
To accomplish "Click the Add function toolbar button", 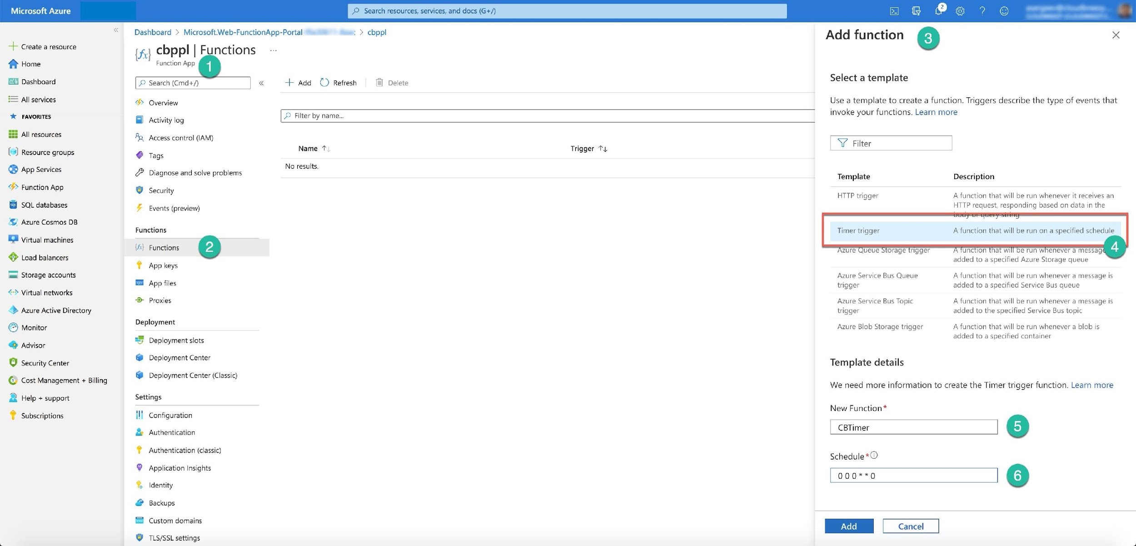I will [298, 83].
